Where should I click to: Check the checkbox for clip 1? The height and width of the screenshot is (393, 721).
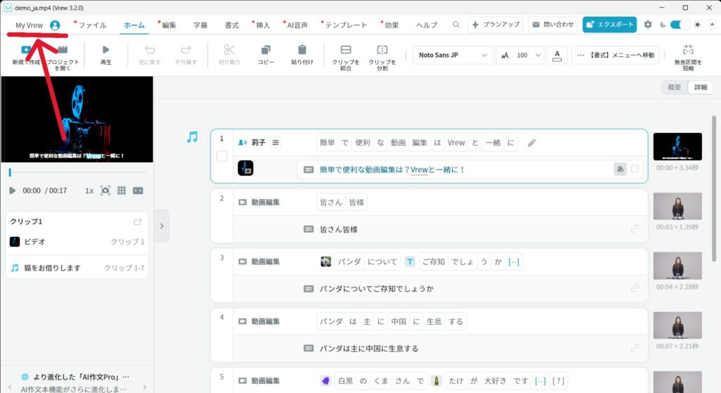[222, 156]
